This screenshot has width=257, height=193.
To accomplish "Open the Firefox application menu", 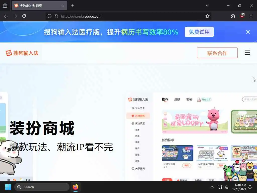I will 251,16.
